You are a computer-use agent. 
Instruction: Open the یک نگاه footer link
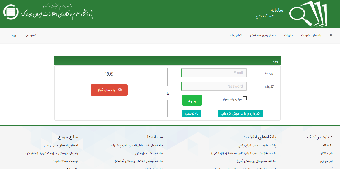coord(328,146)
